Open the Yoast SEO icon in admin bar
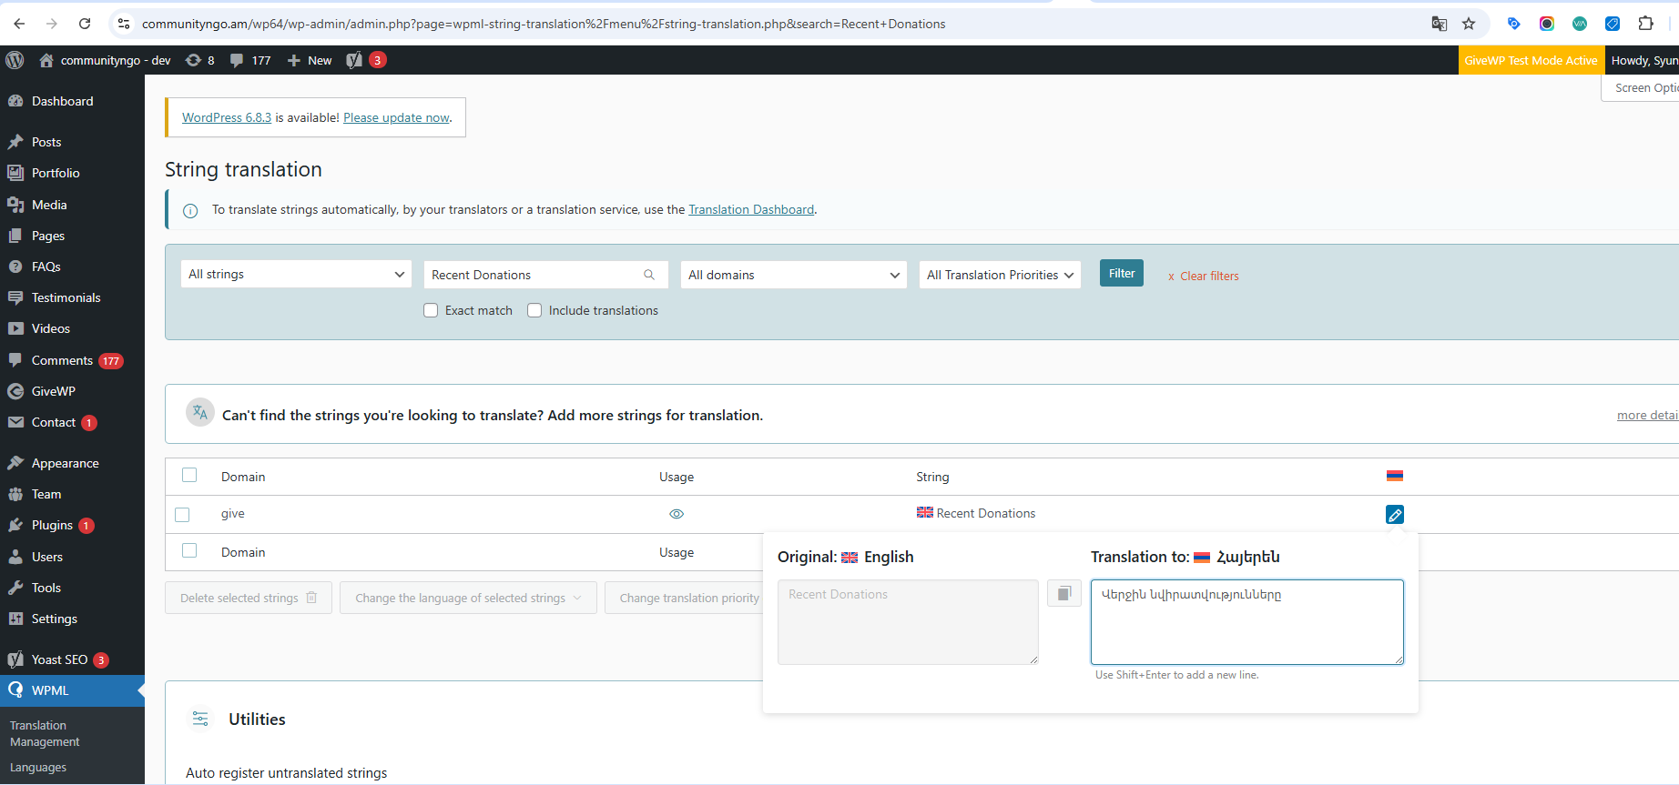The height and width of the screenshot is (785, 1679). (354, 60)
